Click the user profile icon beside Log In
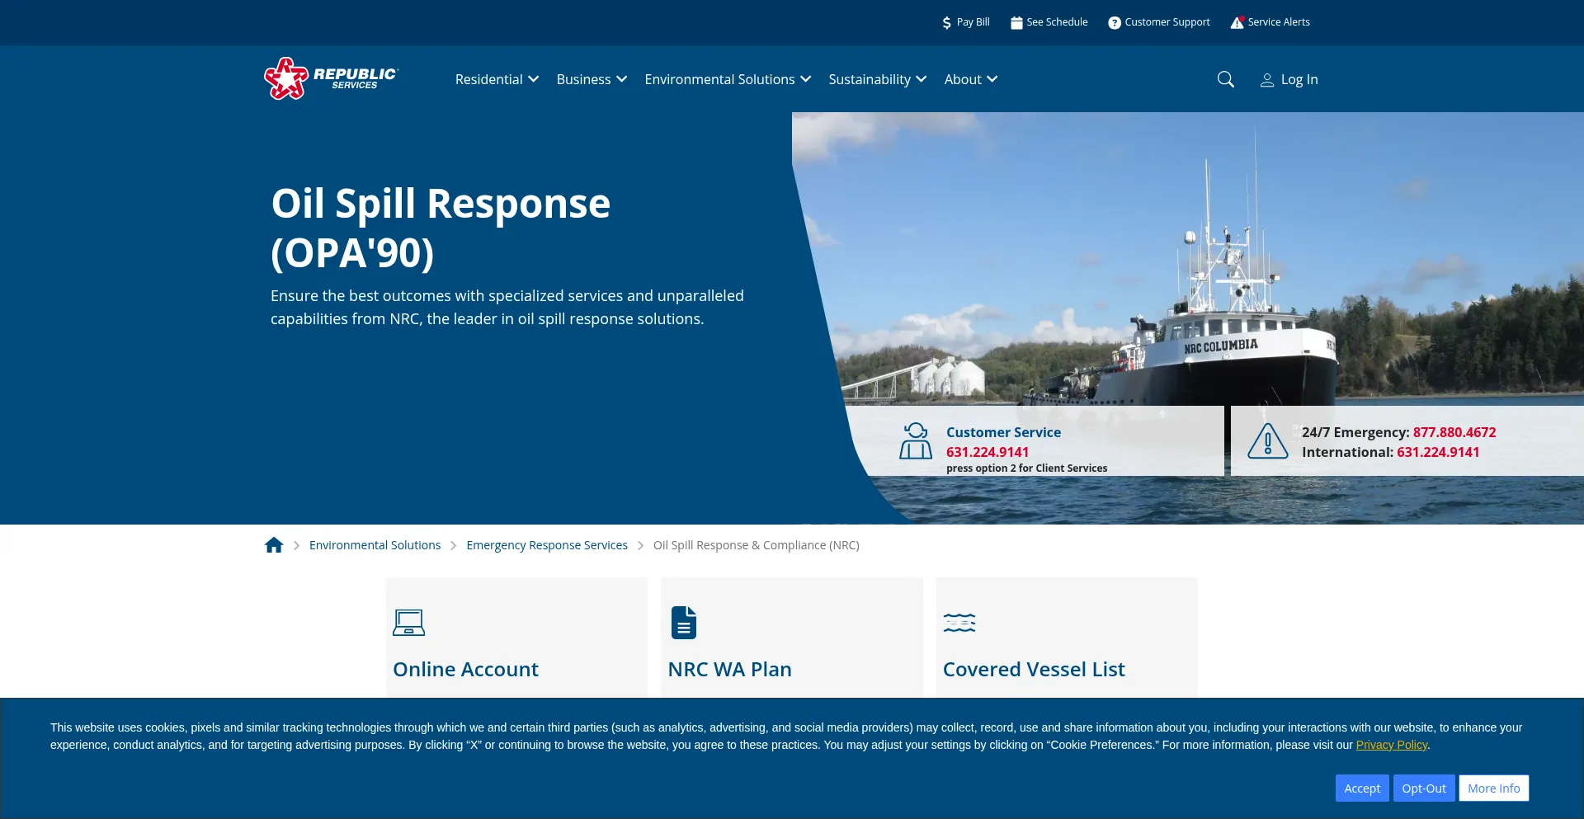This screenshot has width=1584, height=819. click(1267, 80)
